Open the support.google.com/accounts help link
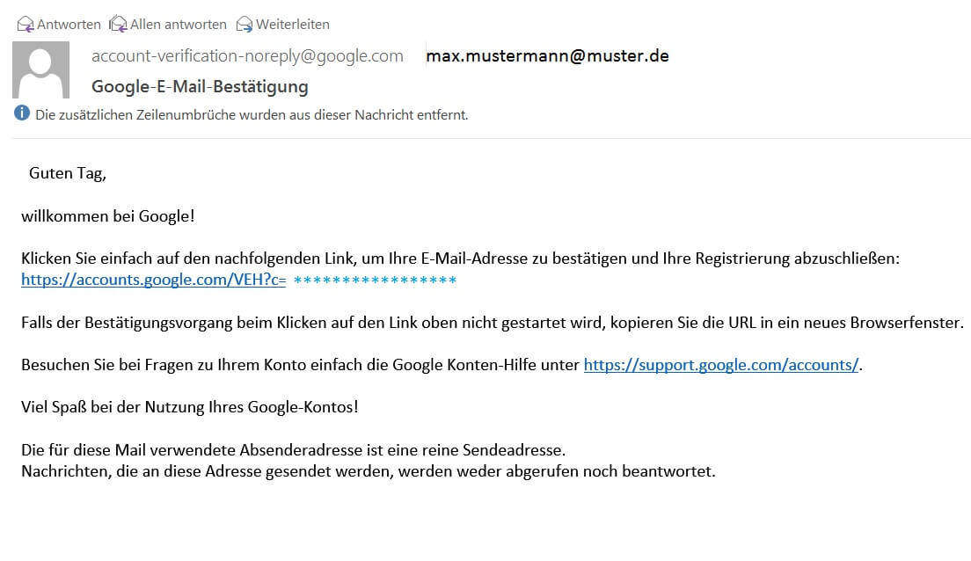971x561 pixels. click(721, 365)
